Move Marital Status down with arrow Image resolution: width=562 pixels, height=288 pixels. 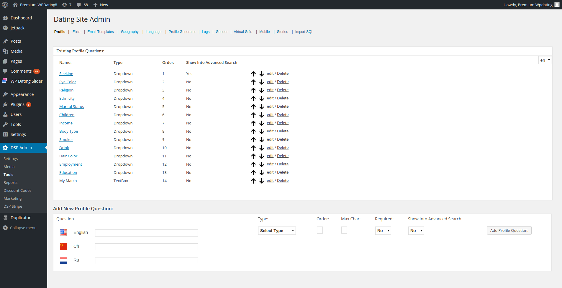click(x=262, y=107)
